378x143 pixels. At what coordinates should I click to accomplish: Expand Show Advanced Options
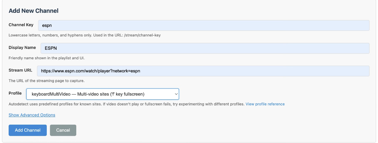32,115
